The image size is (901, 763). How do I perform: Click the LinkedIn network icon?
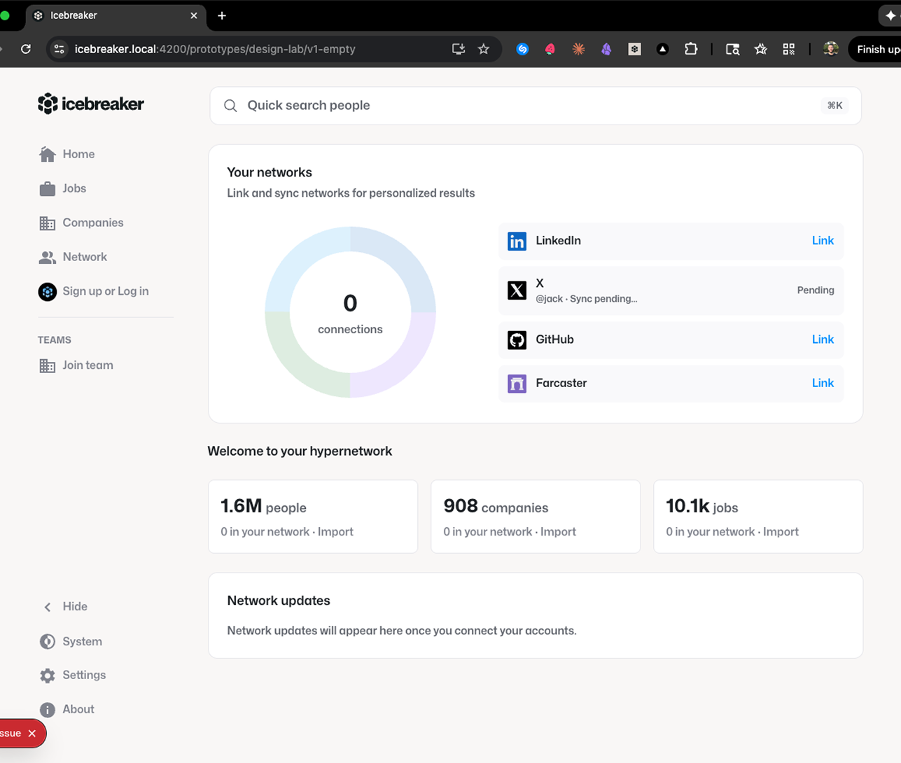pos(517,241)
